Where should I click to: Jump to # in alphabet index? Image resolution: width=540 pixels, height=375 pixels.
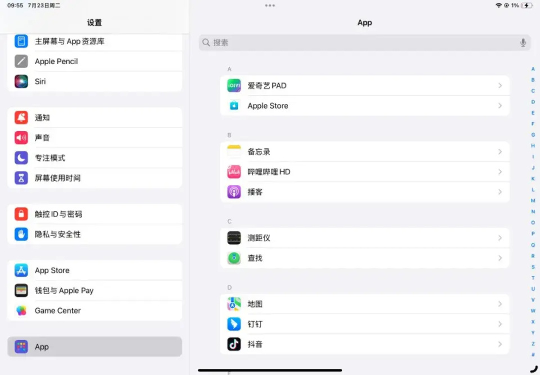(533, 355)
